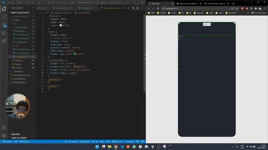The height and width of the screenshot is (150, 268).
Task: Click the white color swatch on the color line
Action: tap(60, 25)
